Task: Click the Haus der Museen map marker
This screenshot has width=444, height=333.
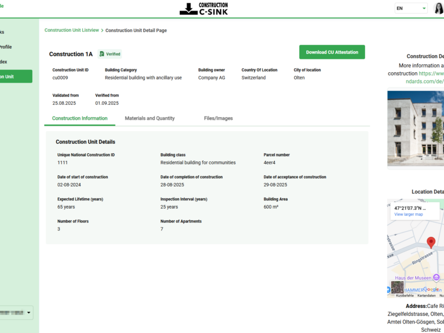Action: [x=436, y=277]
